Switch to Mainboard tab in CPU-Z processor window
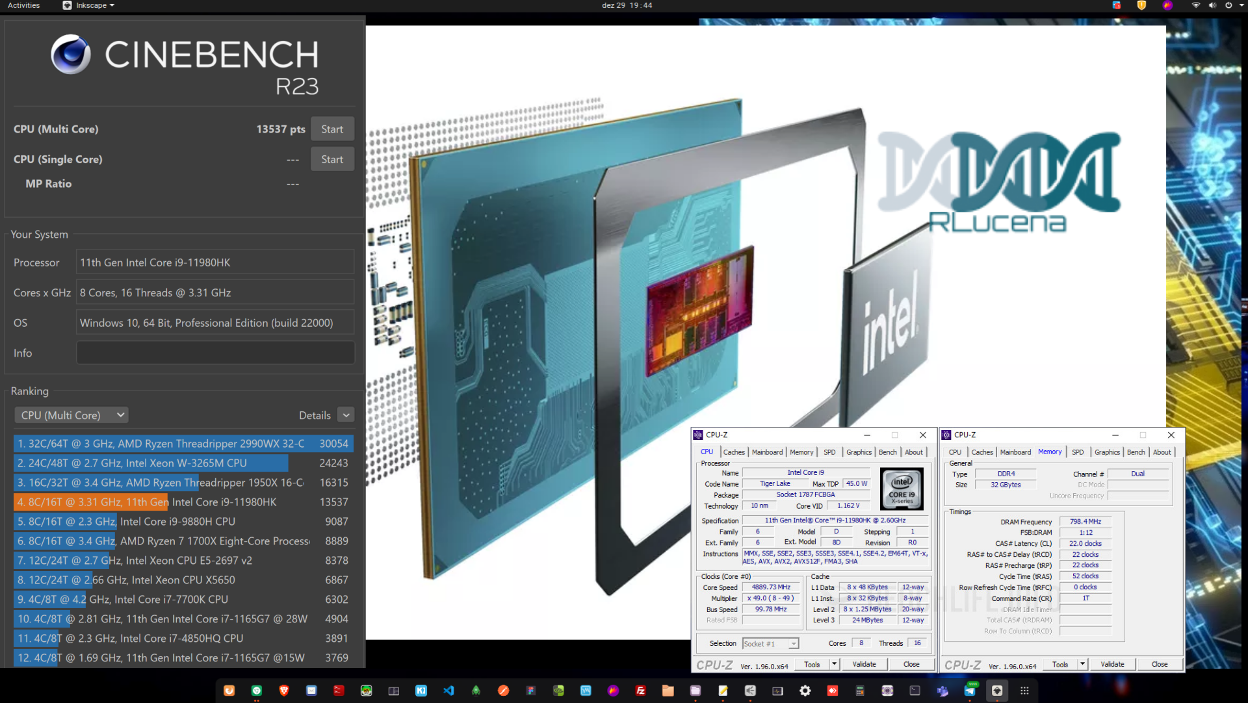Viewport: 1248px width, 703px height. pyautogui.click(x=767, y=452)
